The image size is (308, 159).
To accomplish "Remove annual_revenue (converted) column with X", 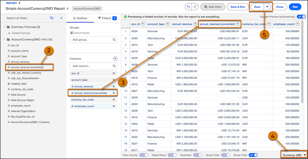I will (x=114, y=93).
